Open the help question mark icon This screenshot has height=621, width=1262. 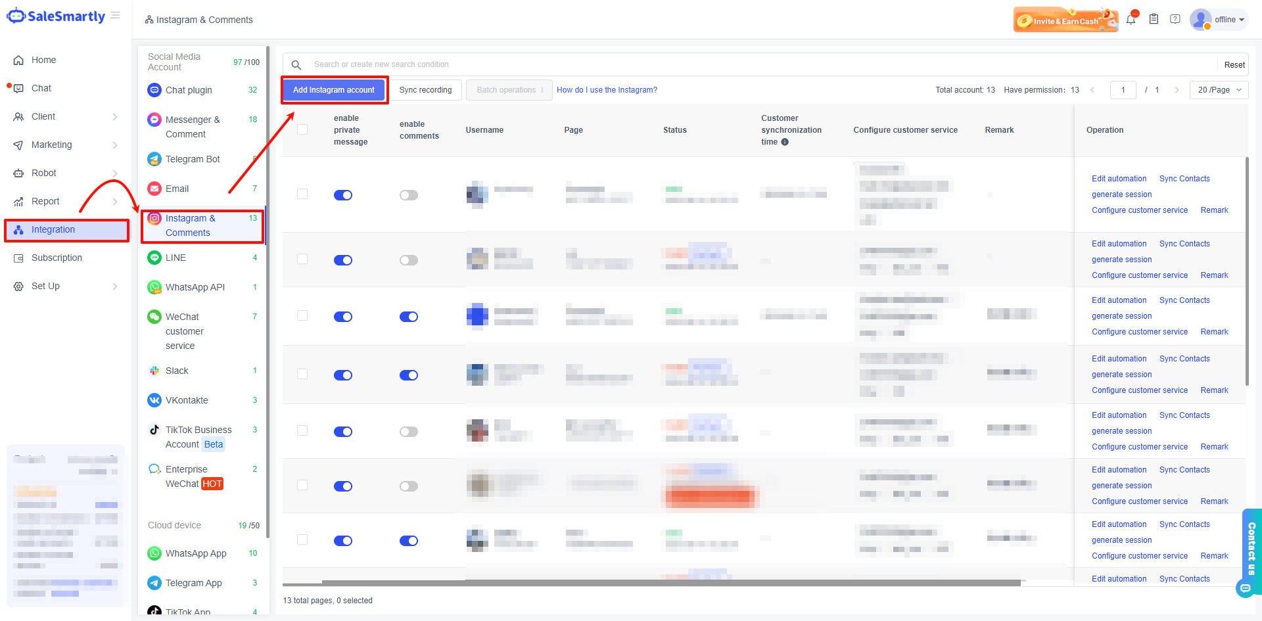(x=1175, y=20)
